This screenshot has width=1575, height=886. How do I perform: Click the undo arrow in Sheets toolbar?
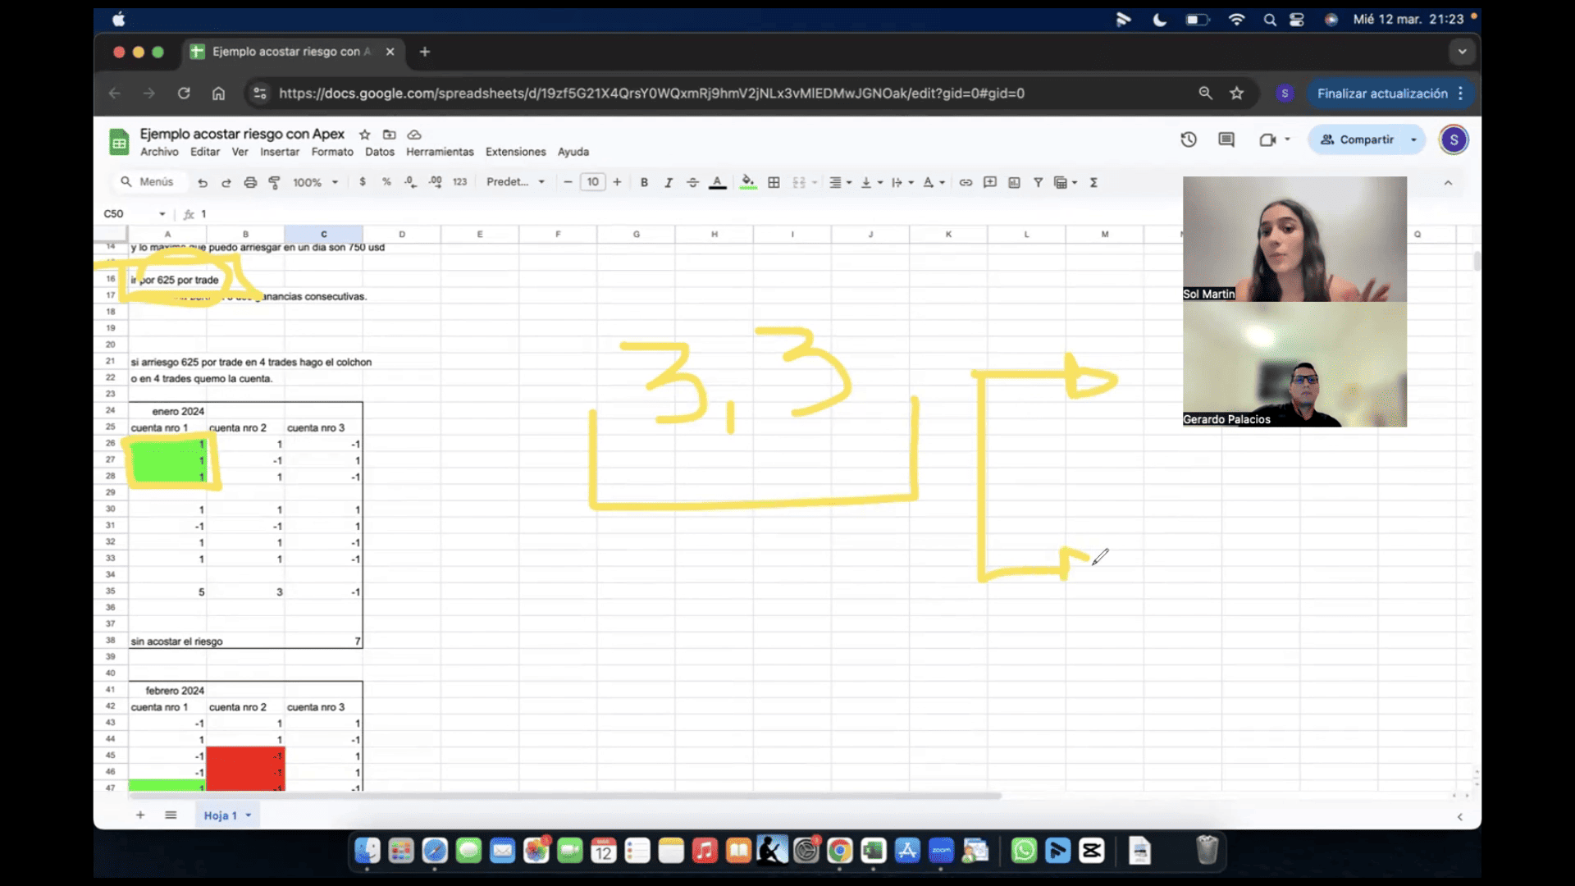[x=203, y=182]
